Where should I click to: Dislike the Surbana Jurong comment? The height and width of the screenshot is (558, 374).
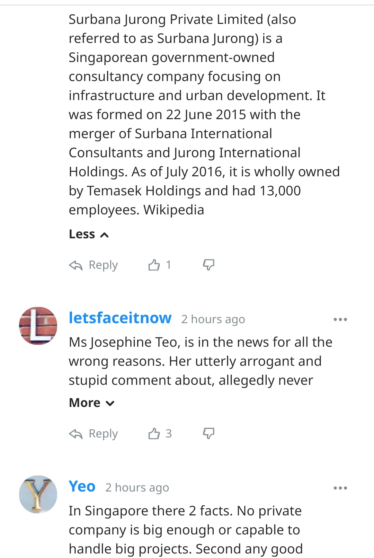[208, 265]
